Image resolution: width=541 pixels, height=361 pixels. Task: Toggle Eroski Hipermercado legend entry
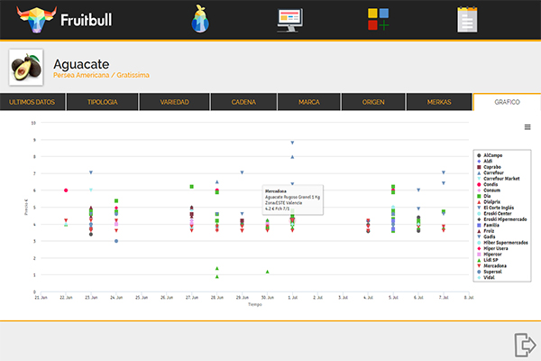click(502, 219)
